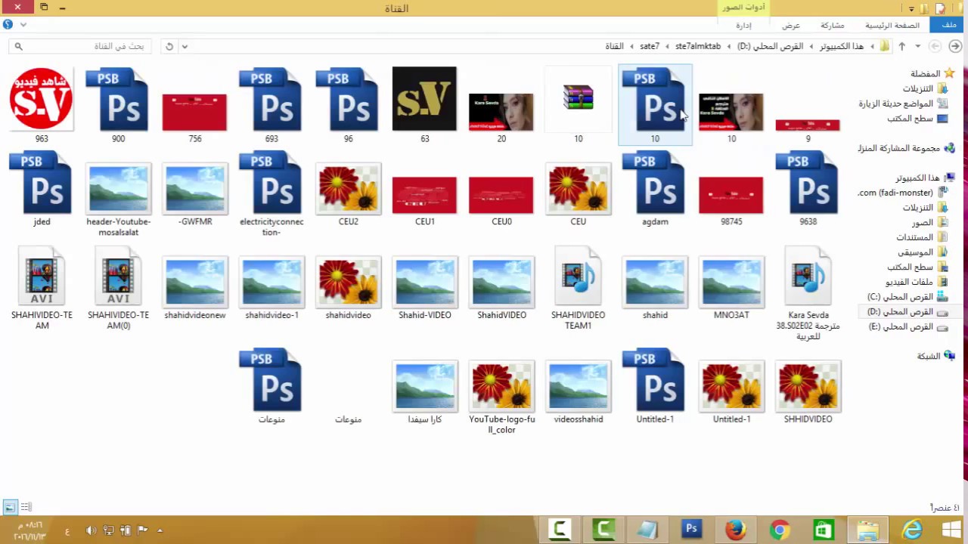Open the Quick Access Toolbar customize dropdown
968x544 pixels.
point(911,8)
